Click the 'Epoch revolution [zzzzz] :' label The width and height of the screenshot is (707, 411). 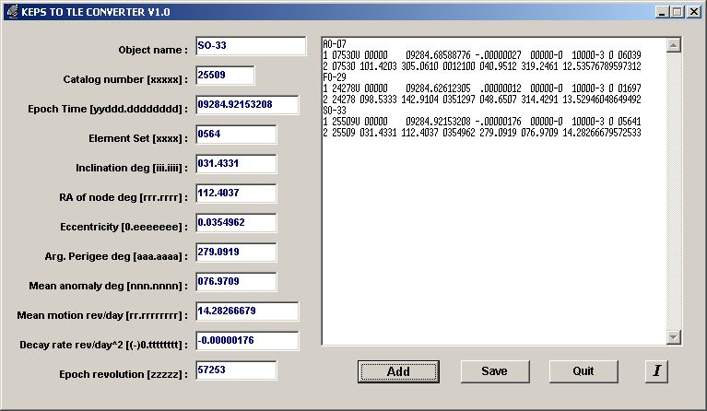[x=124, y=374]
